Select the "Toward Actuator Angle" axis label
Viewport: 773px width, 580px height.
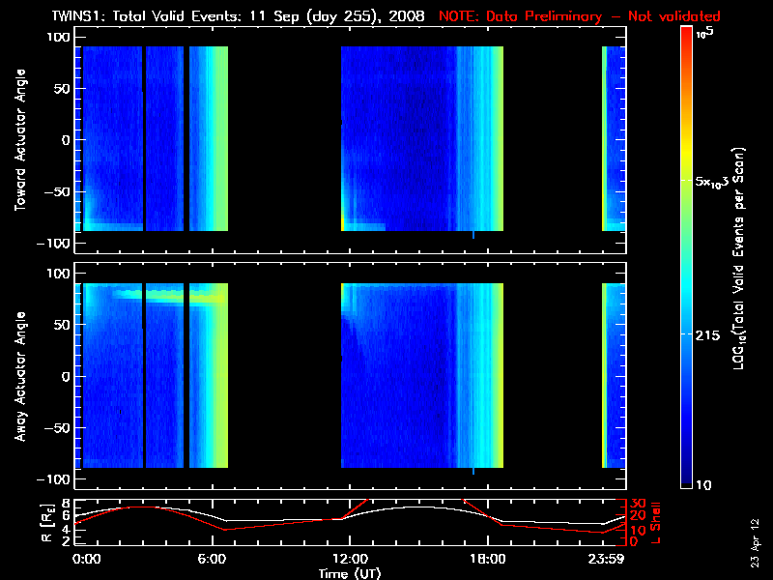(x=20, y=140)
